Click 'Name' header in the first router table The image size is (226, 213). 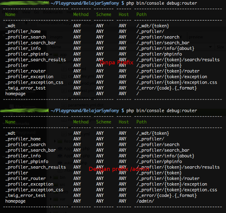[10, 15]
